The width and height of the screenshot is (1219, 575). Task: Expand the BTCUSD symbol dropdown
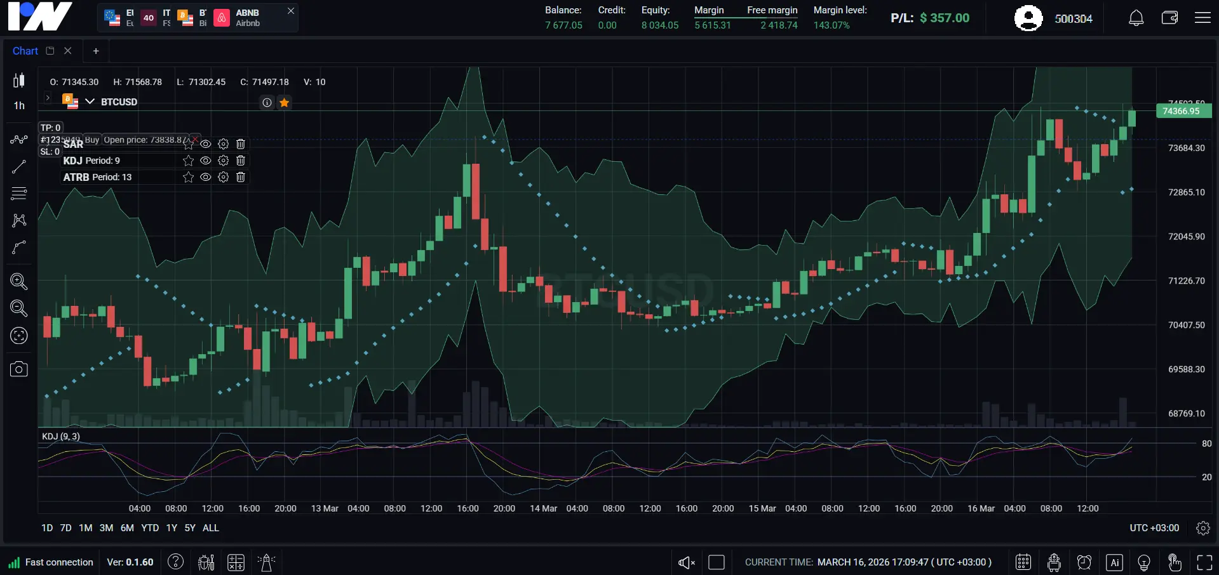89,102
